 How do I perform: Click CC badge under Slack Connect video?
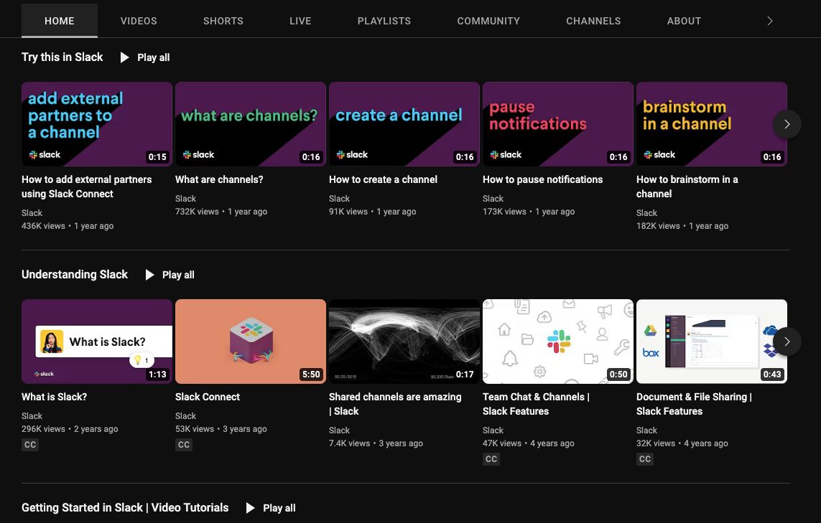coord(184,445)
